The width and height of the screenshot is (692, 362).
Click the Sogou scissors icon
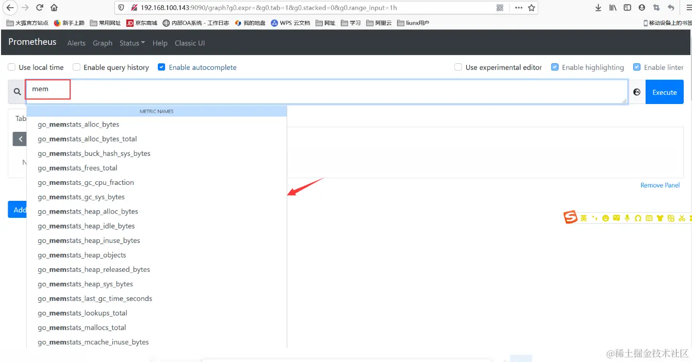click(x=682, y=218)
